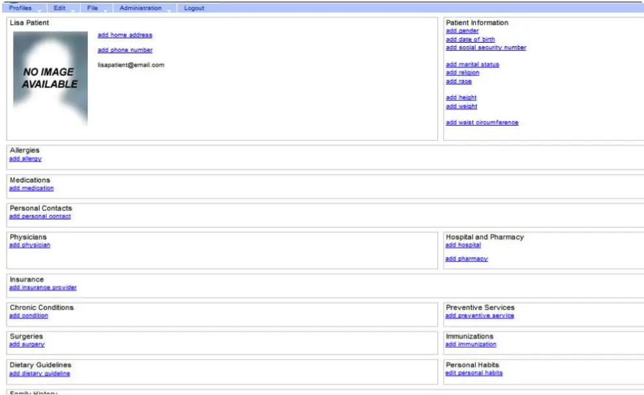The width and height of the screenshot is (644, 395).
Task: Add an allergy record
Action: point(24,158)
